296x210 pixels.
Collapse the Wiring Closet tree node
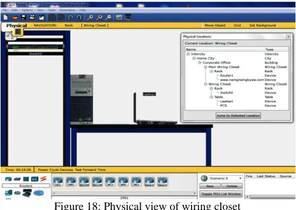click(206, 84)
